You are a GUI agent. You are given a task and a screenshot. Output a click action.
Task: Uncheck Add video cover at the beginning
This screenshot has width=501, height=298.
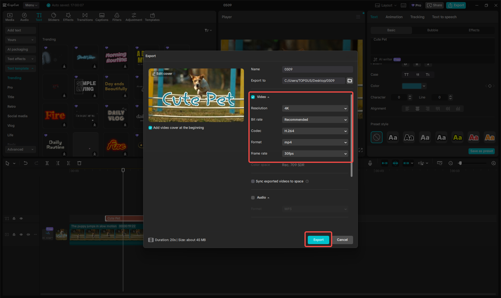click(x=150, y=127)
